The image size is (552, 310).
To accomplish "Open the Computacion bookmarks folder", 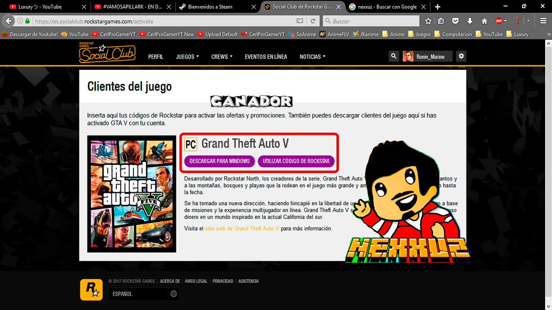I will [x=453, y=34].
